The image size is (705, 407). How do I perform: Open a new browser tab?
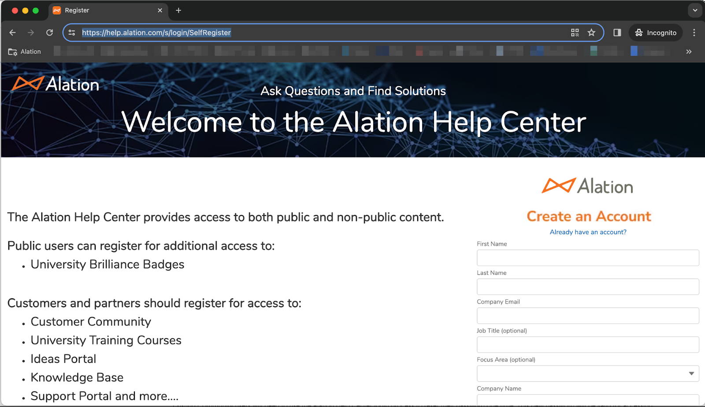178,10
